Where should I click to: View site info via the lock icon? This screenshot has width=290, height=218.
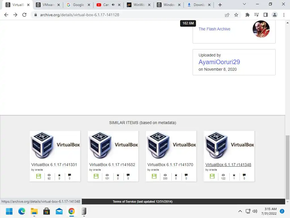click(36, 15)
